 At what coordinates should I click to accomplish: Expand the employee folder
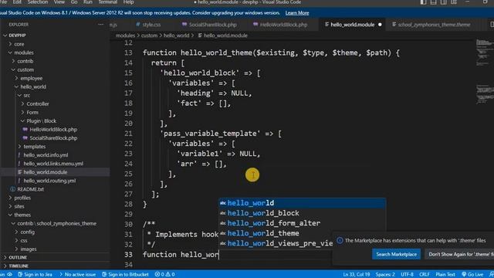point(55,78)
